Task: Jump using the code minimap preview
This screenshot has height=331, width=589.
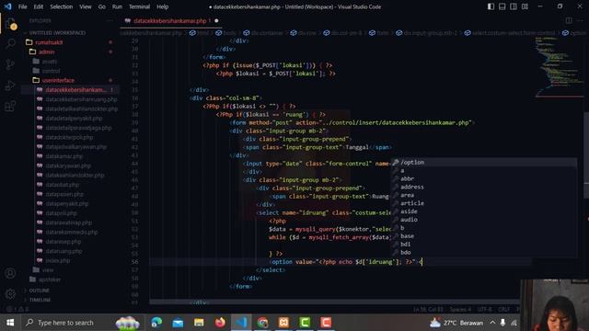Action: click(559, 67)
